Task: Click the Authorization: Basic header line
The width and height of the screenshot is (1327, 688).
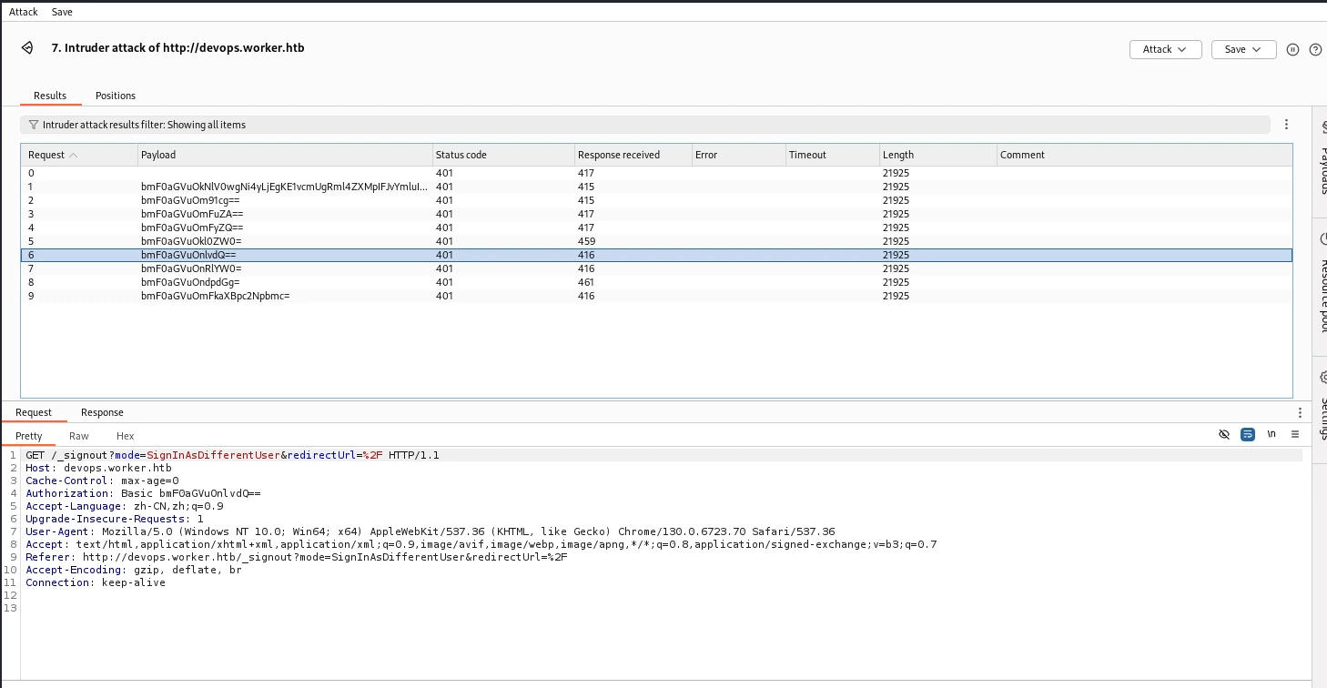Action: click(x=143, y=493)
